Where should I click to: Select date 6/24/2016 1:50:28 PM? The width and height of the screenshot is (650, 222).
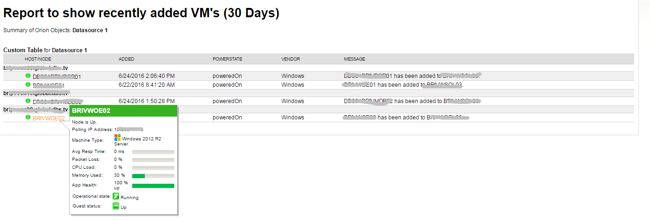pos(147,101)
